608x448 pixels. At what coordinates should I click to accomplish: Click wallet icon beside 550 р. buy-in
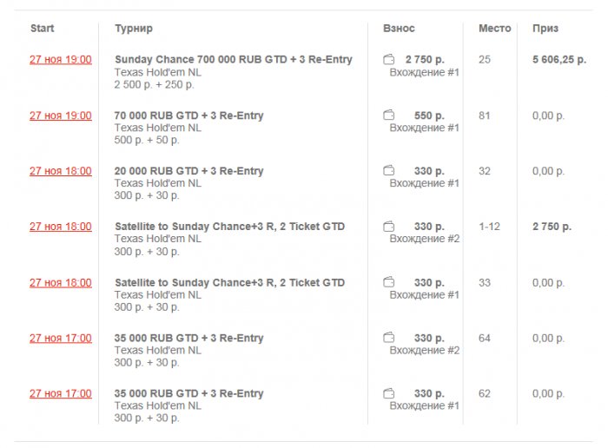point(389,115)
